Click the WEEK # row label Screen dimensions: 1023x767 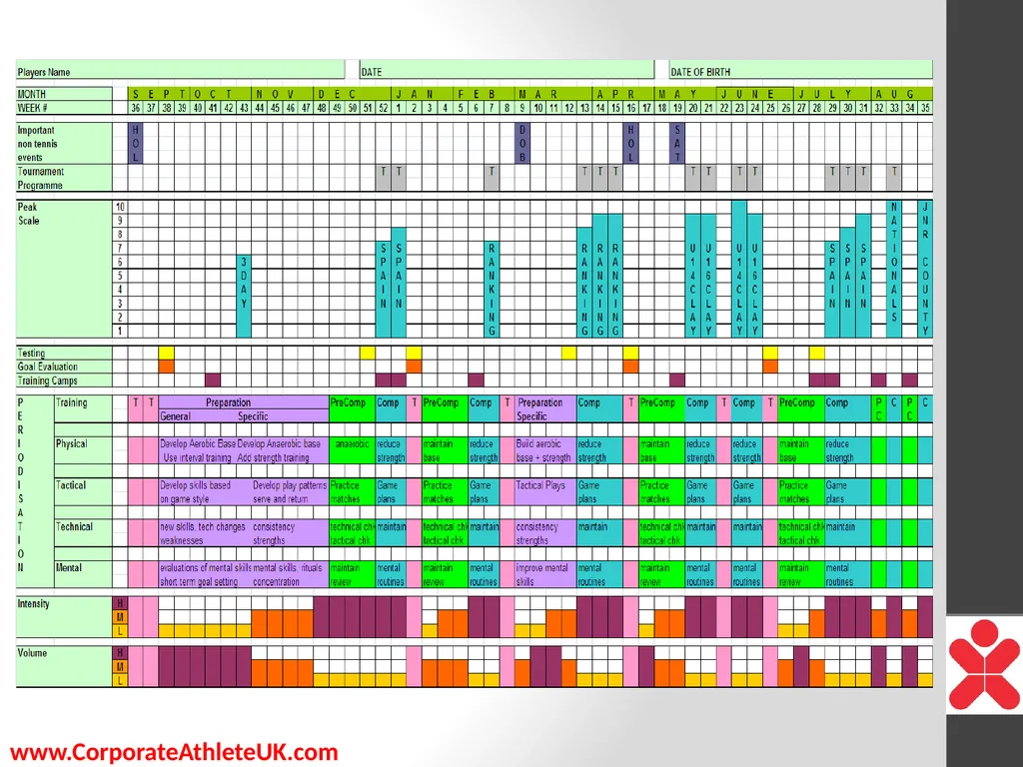coord(64,108)
